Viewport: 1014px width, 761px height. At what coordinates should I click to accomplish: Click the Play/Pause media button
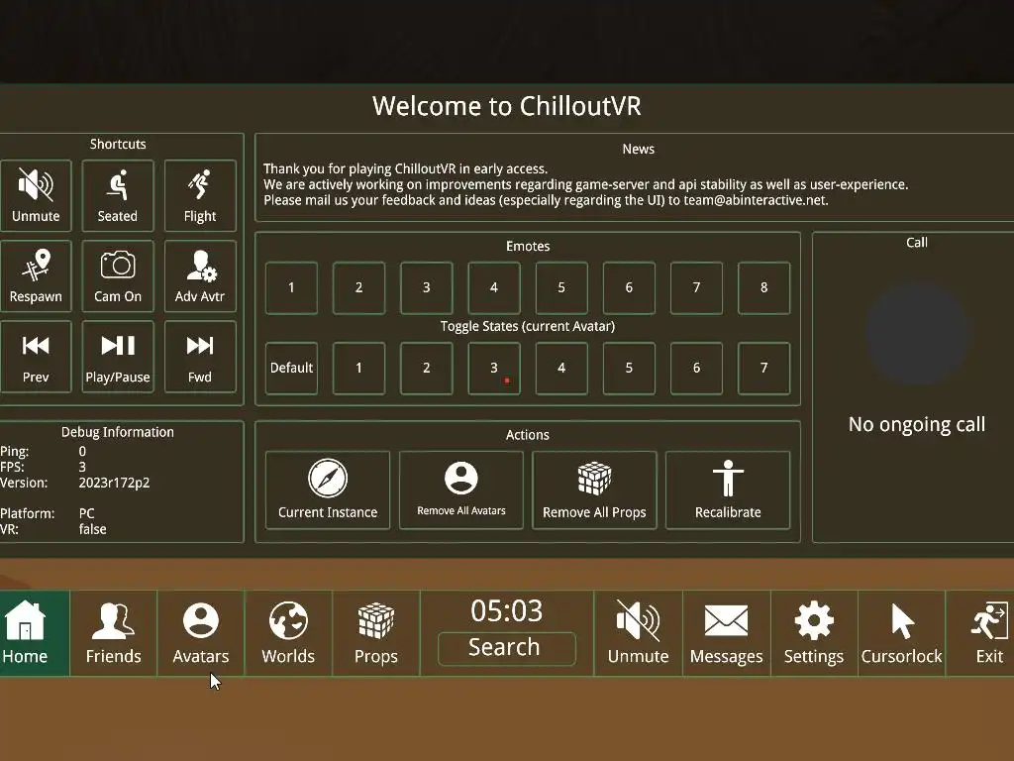click(118, 357)
